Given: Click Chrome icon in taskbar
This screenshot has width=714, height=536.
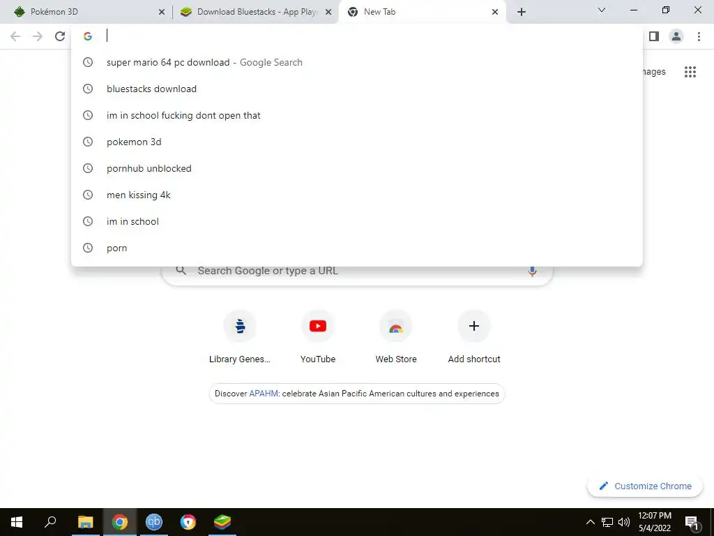Looking at the screenshot, I should [120, 522].
